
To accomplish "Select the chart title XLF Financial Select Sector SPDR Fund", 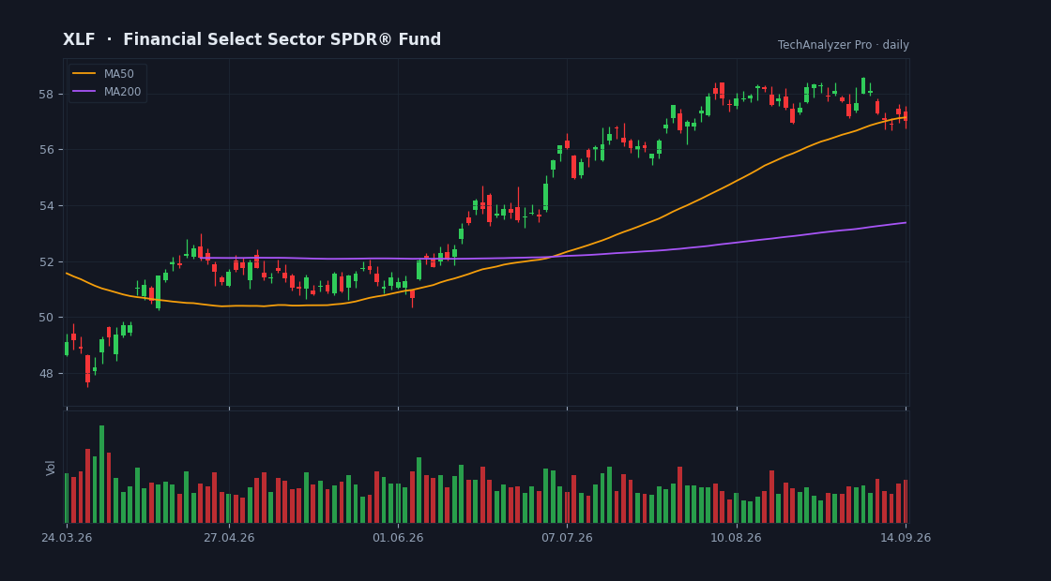I will [252, 39].
